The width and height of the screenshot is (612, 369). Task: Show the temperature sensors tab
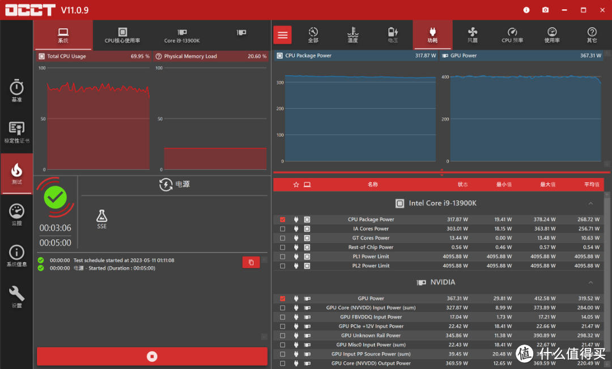click(x=353, y=35)
